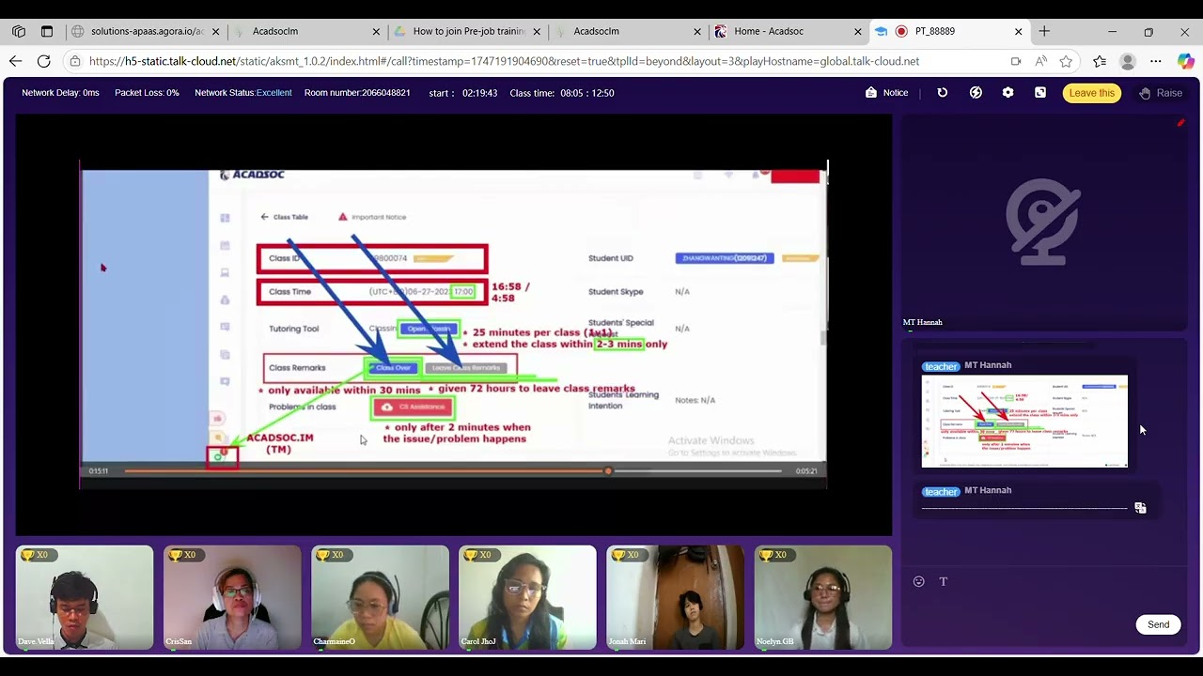Select CrisSan's video tile

(232, 597)
